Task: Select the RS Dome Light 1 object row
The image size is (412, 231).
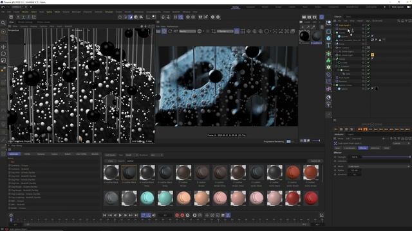Action: [x=346, y=51]
